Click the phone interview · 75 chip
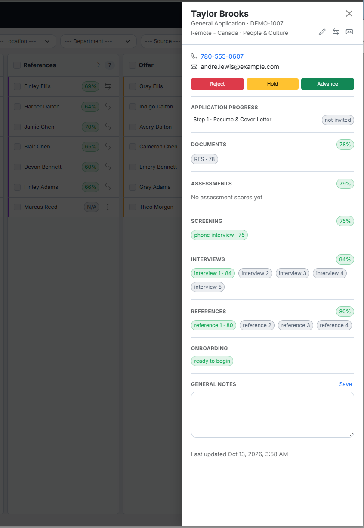Image resolution: width=364 pixels, height=528 pixels. tap(219, 235)
